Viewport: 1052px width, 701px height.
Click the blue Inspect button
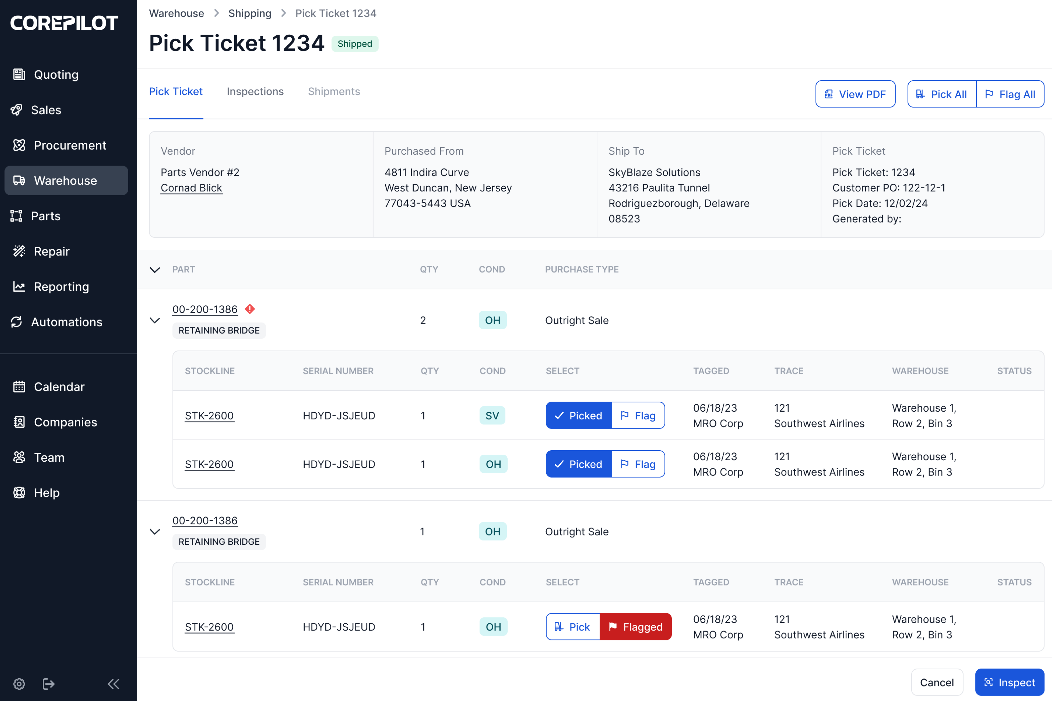click(1010, 682)
